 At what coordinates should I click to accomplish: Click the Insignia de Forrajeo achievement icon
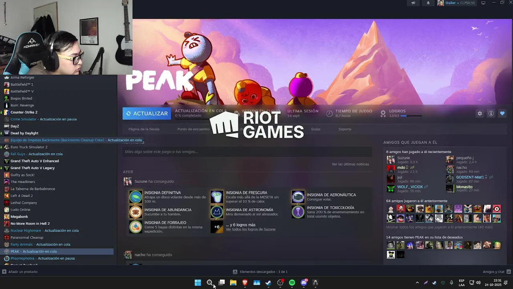(135, 227)
